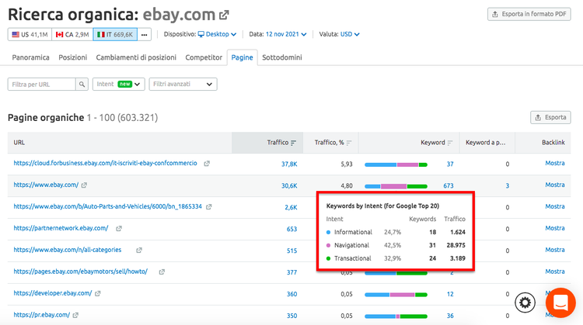Click traffic value 30,6K
This screenshot has width=583, height=325.
click(x=289, y=185)
